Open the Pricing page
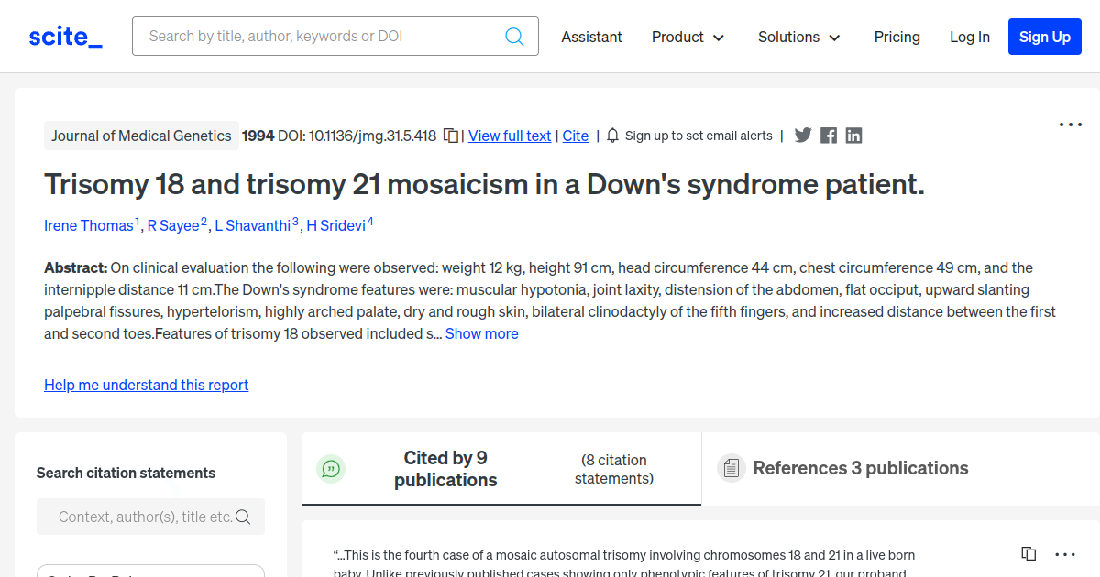Image resolution: width=1100 pixels, height=577 pixels. click(896, 37)
